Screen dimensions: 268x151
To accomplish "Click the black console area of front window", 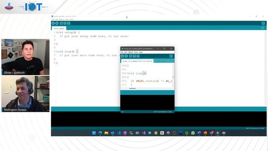I will click(147, 102).
